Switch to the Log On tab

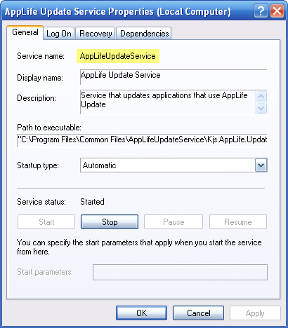tap(59, 34)
